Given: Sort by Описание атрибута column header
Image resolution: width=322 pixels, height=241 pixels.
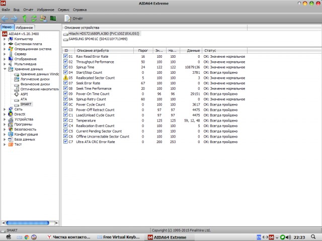Looking at the screenshot, I should tap(104, 50).
